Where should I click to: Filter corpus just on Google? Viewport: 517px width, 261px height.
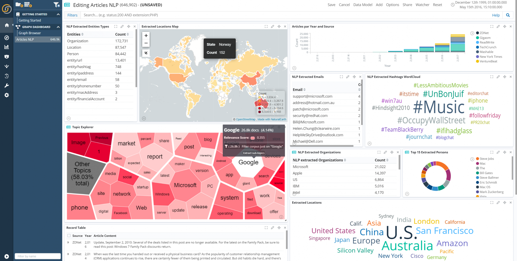[254, 146]
